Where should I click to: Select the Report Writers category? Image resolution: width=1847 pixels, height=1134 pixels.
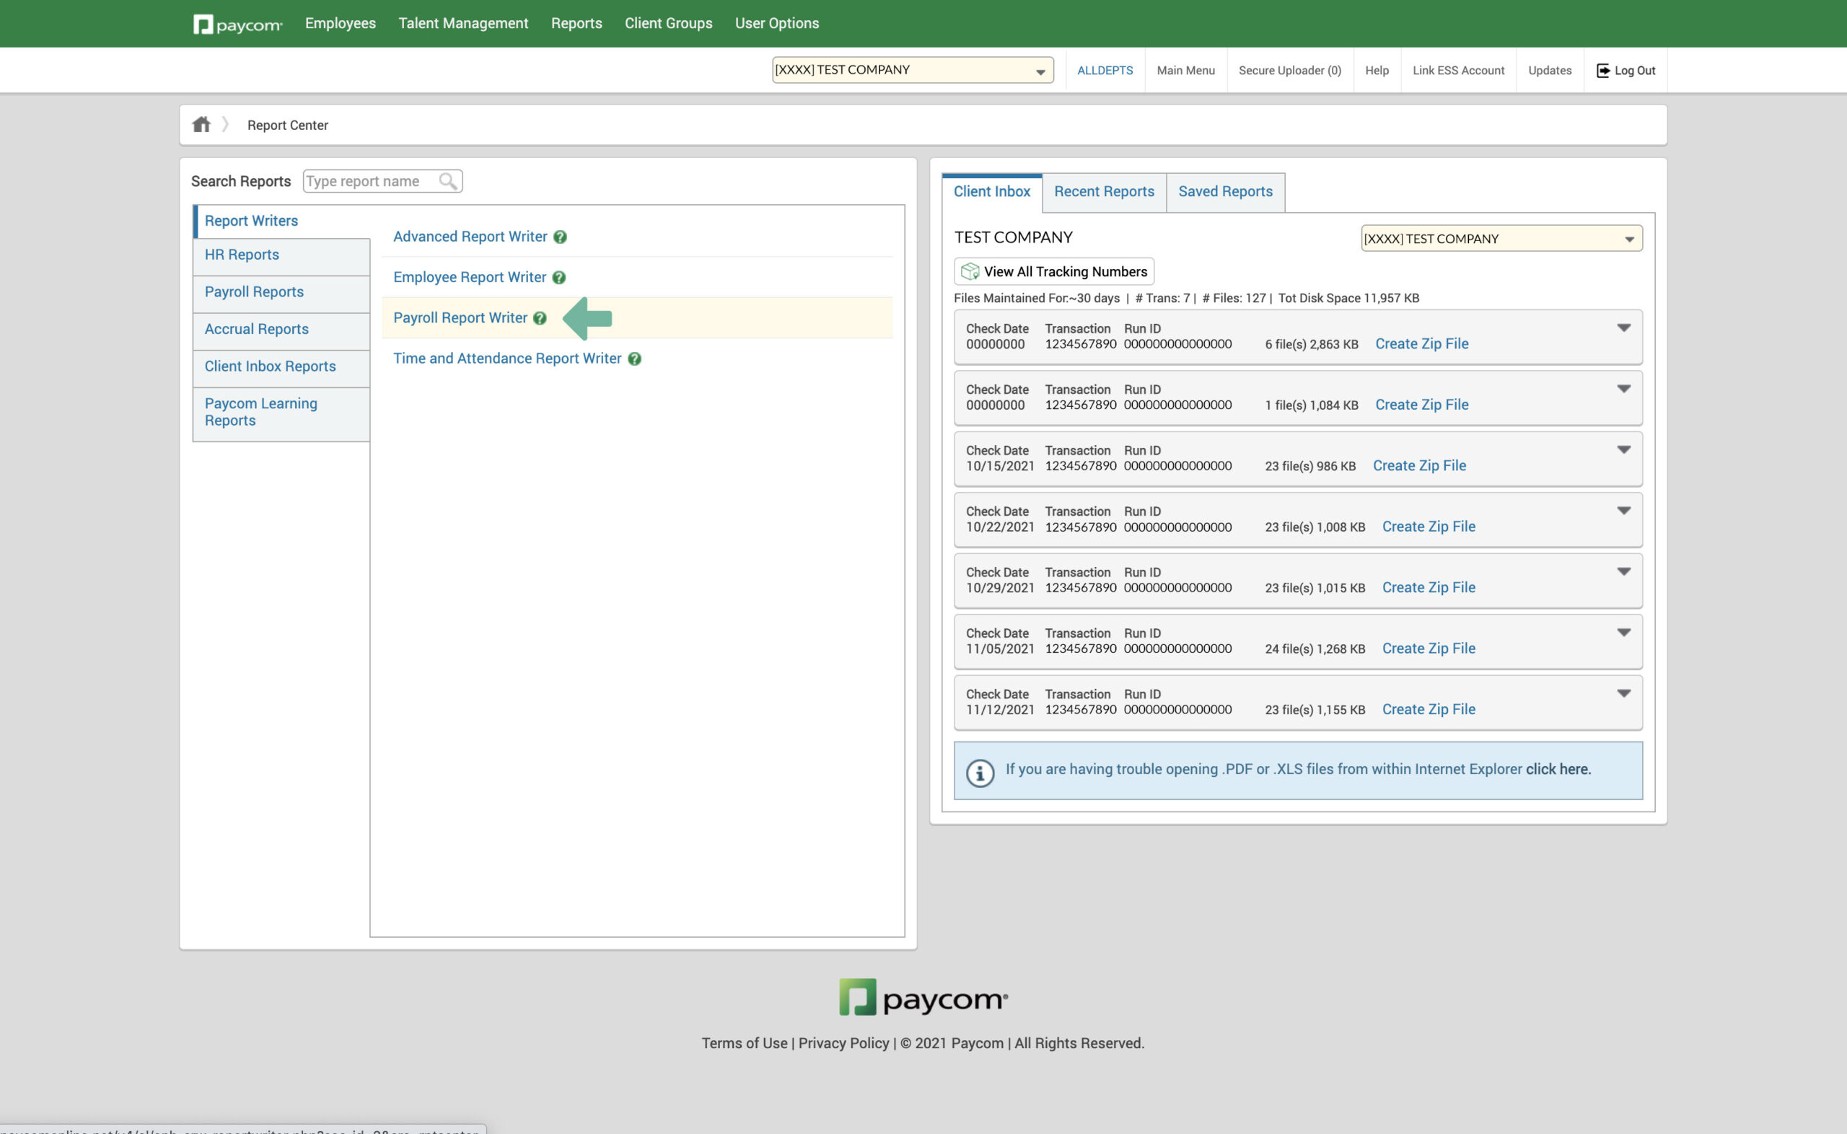(x=281, y=221)
